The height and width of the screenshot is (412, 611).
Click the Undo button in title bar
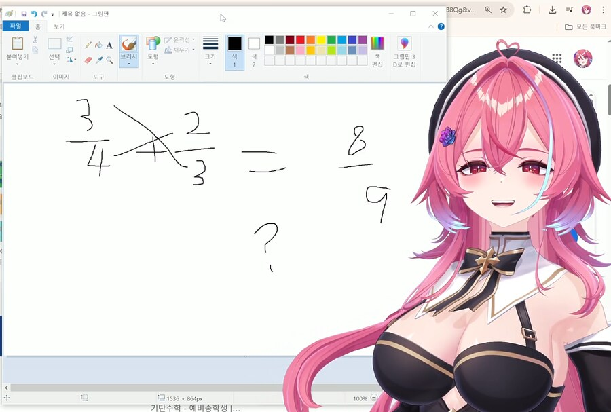pyautogui.click(x=34, y=14)
